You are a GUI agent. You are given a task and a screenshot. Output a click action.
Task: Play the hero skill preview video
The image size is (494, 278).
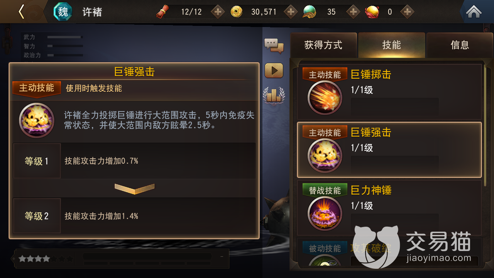coord(274,71)
